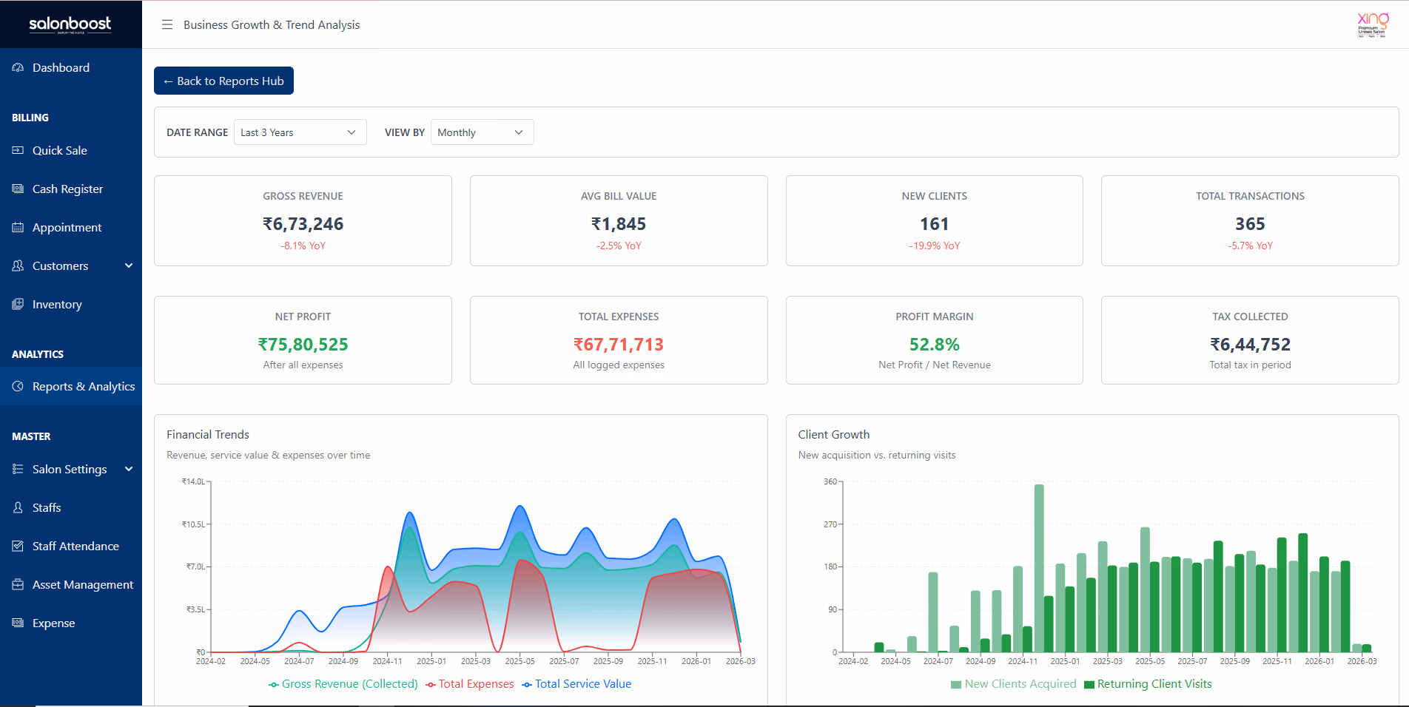
Task: Click the -8.1% YoY change label
Action: pos(303,246)
